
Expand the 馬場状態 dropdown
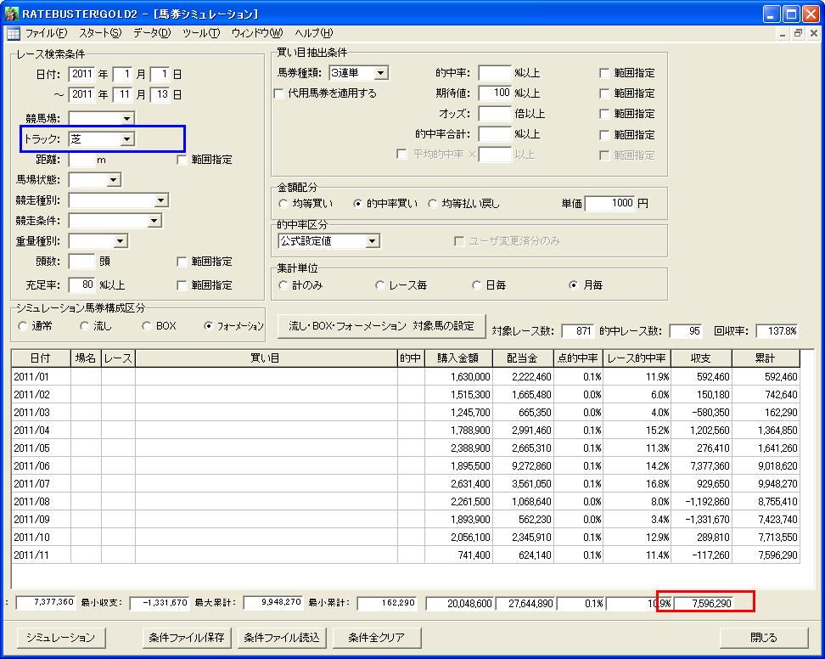tap(113, 180)
